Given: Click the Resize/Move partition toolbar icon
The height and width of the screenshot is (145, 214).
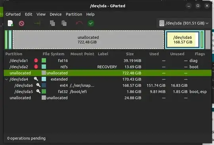Looking at the screenshot, I should click(37, 23).
